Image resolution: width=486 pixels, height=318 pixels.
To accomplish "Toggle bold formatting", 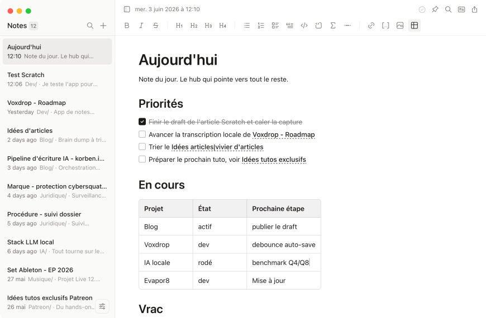I will pyautogui.click(x=127, y=26).
